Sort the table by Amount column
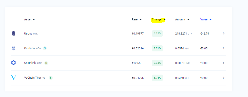This screenshot has width=248, height=97. tap(182, 19)
